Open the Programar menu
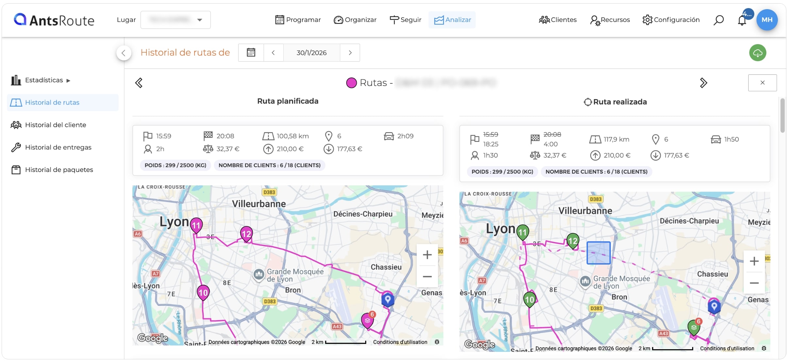This screenshot has width=788, height=361. pyautogui.click(x=298, y=20)
